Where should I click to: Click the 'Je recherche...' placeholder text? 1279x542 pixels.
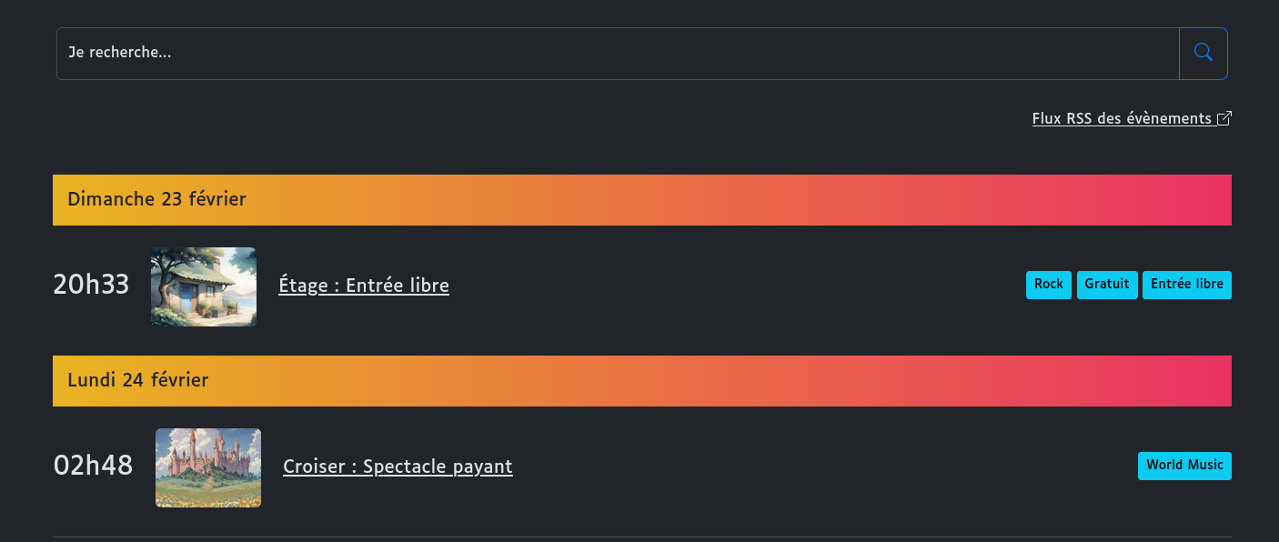(119, 53)
